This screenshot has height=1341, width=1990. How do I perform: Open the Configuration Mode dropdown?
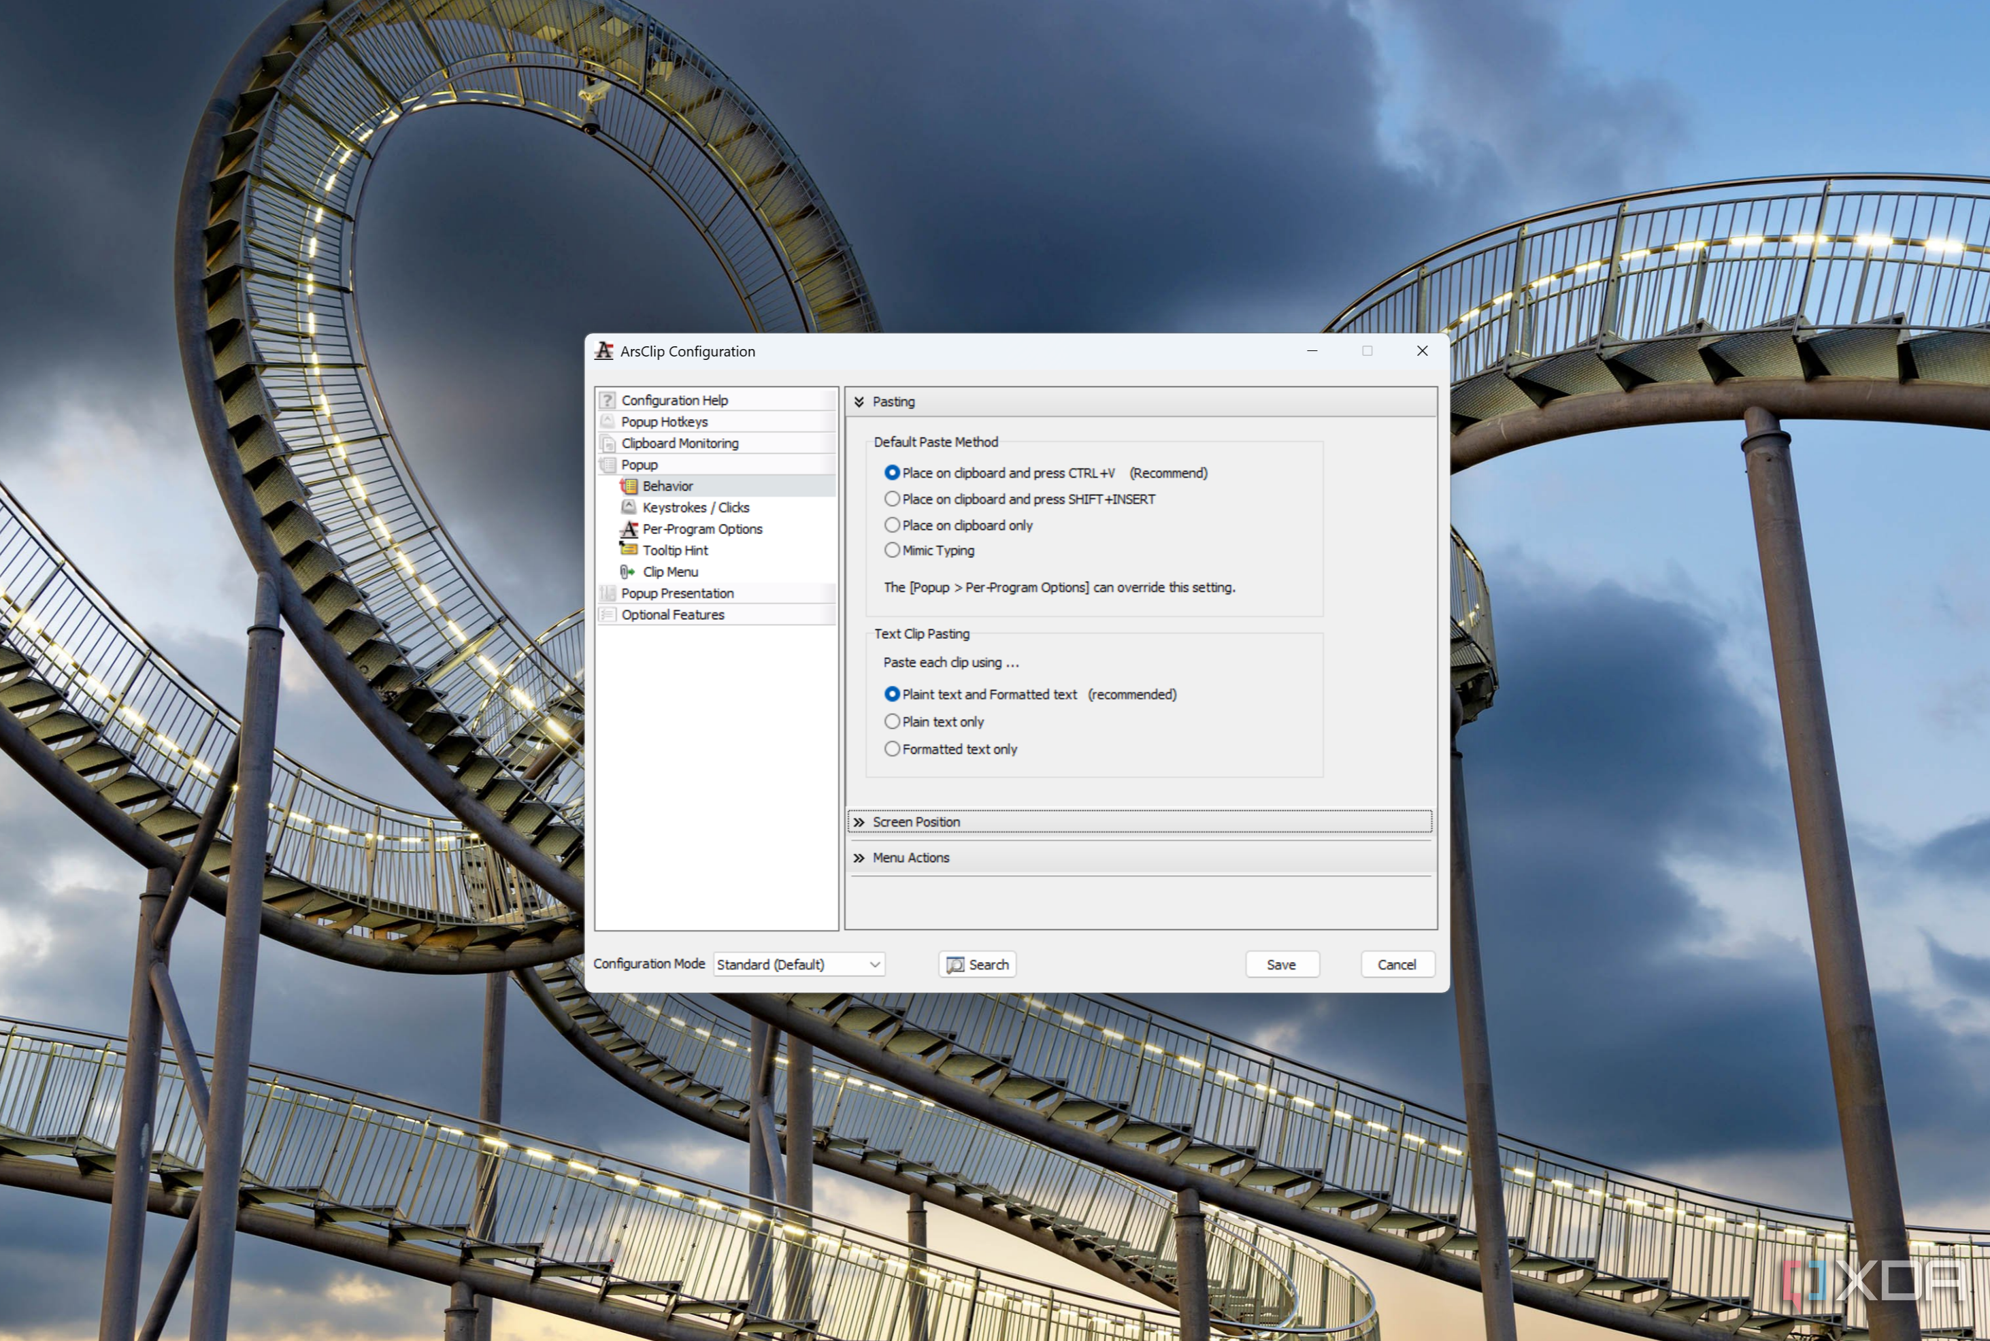tap(799, 964)
